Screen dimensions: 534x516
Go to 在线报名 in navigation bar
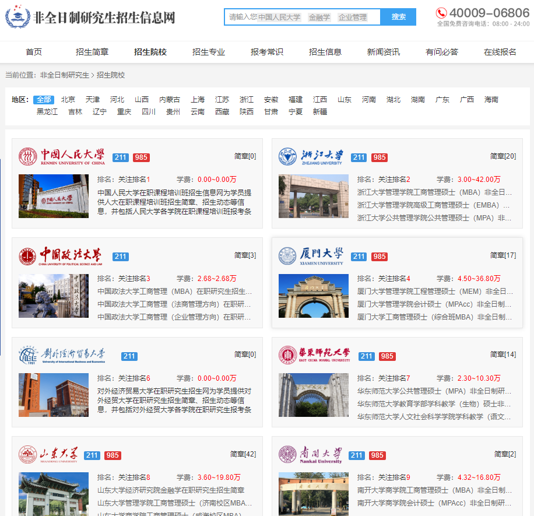pos(500,52)
